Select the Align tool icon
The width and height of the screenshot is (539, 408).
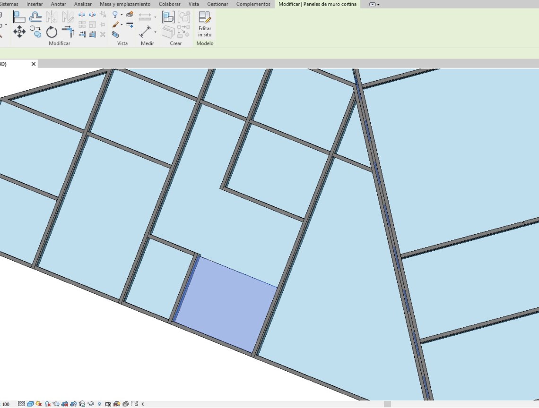[19, 17]
